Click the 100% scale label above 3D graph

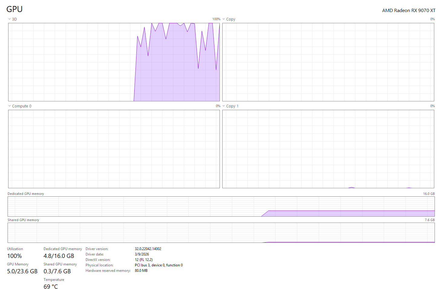(216, 19)
